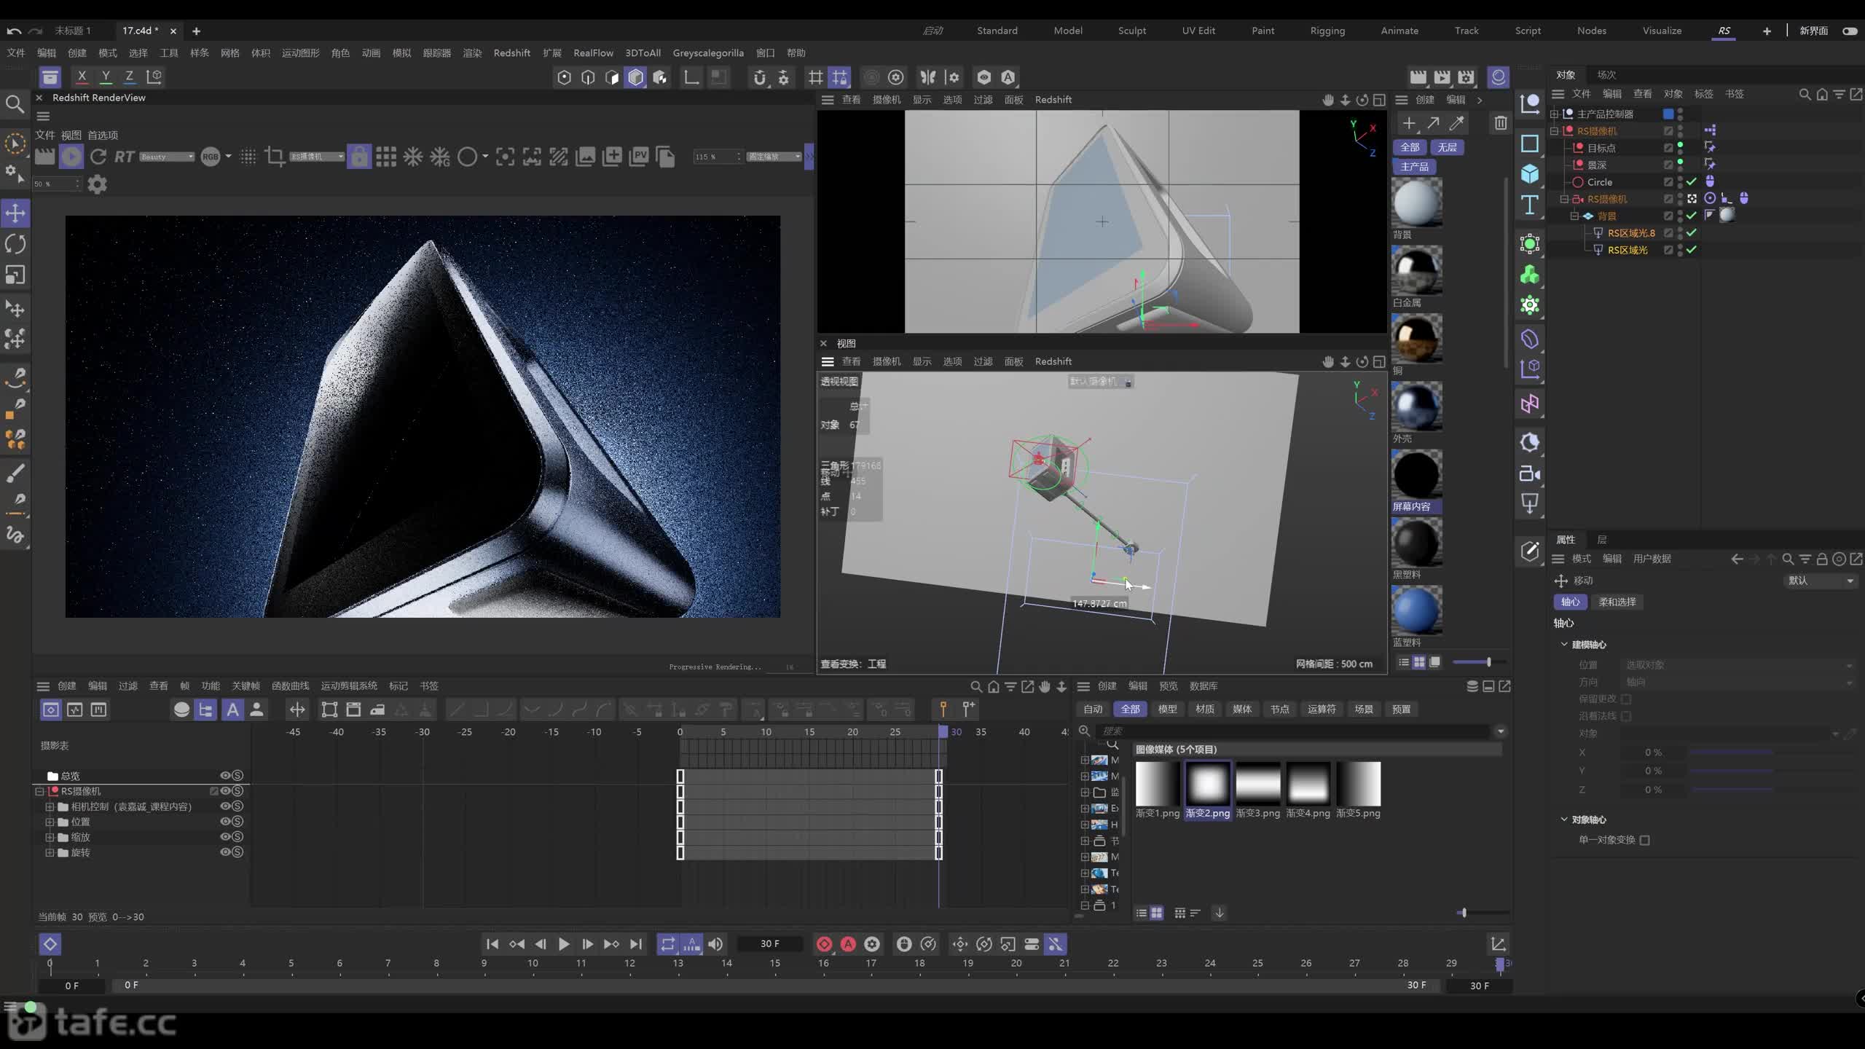The image size is (1865, 1049).
Task: Add Text spline object
Action: click(1530, 205)
